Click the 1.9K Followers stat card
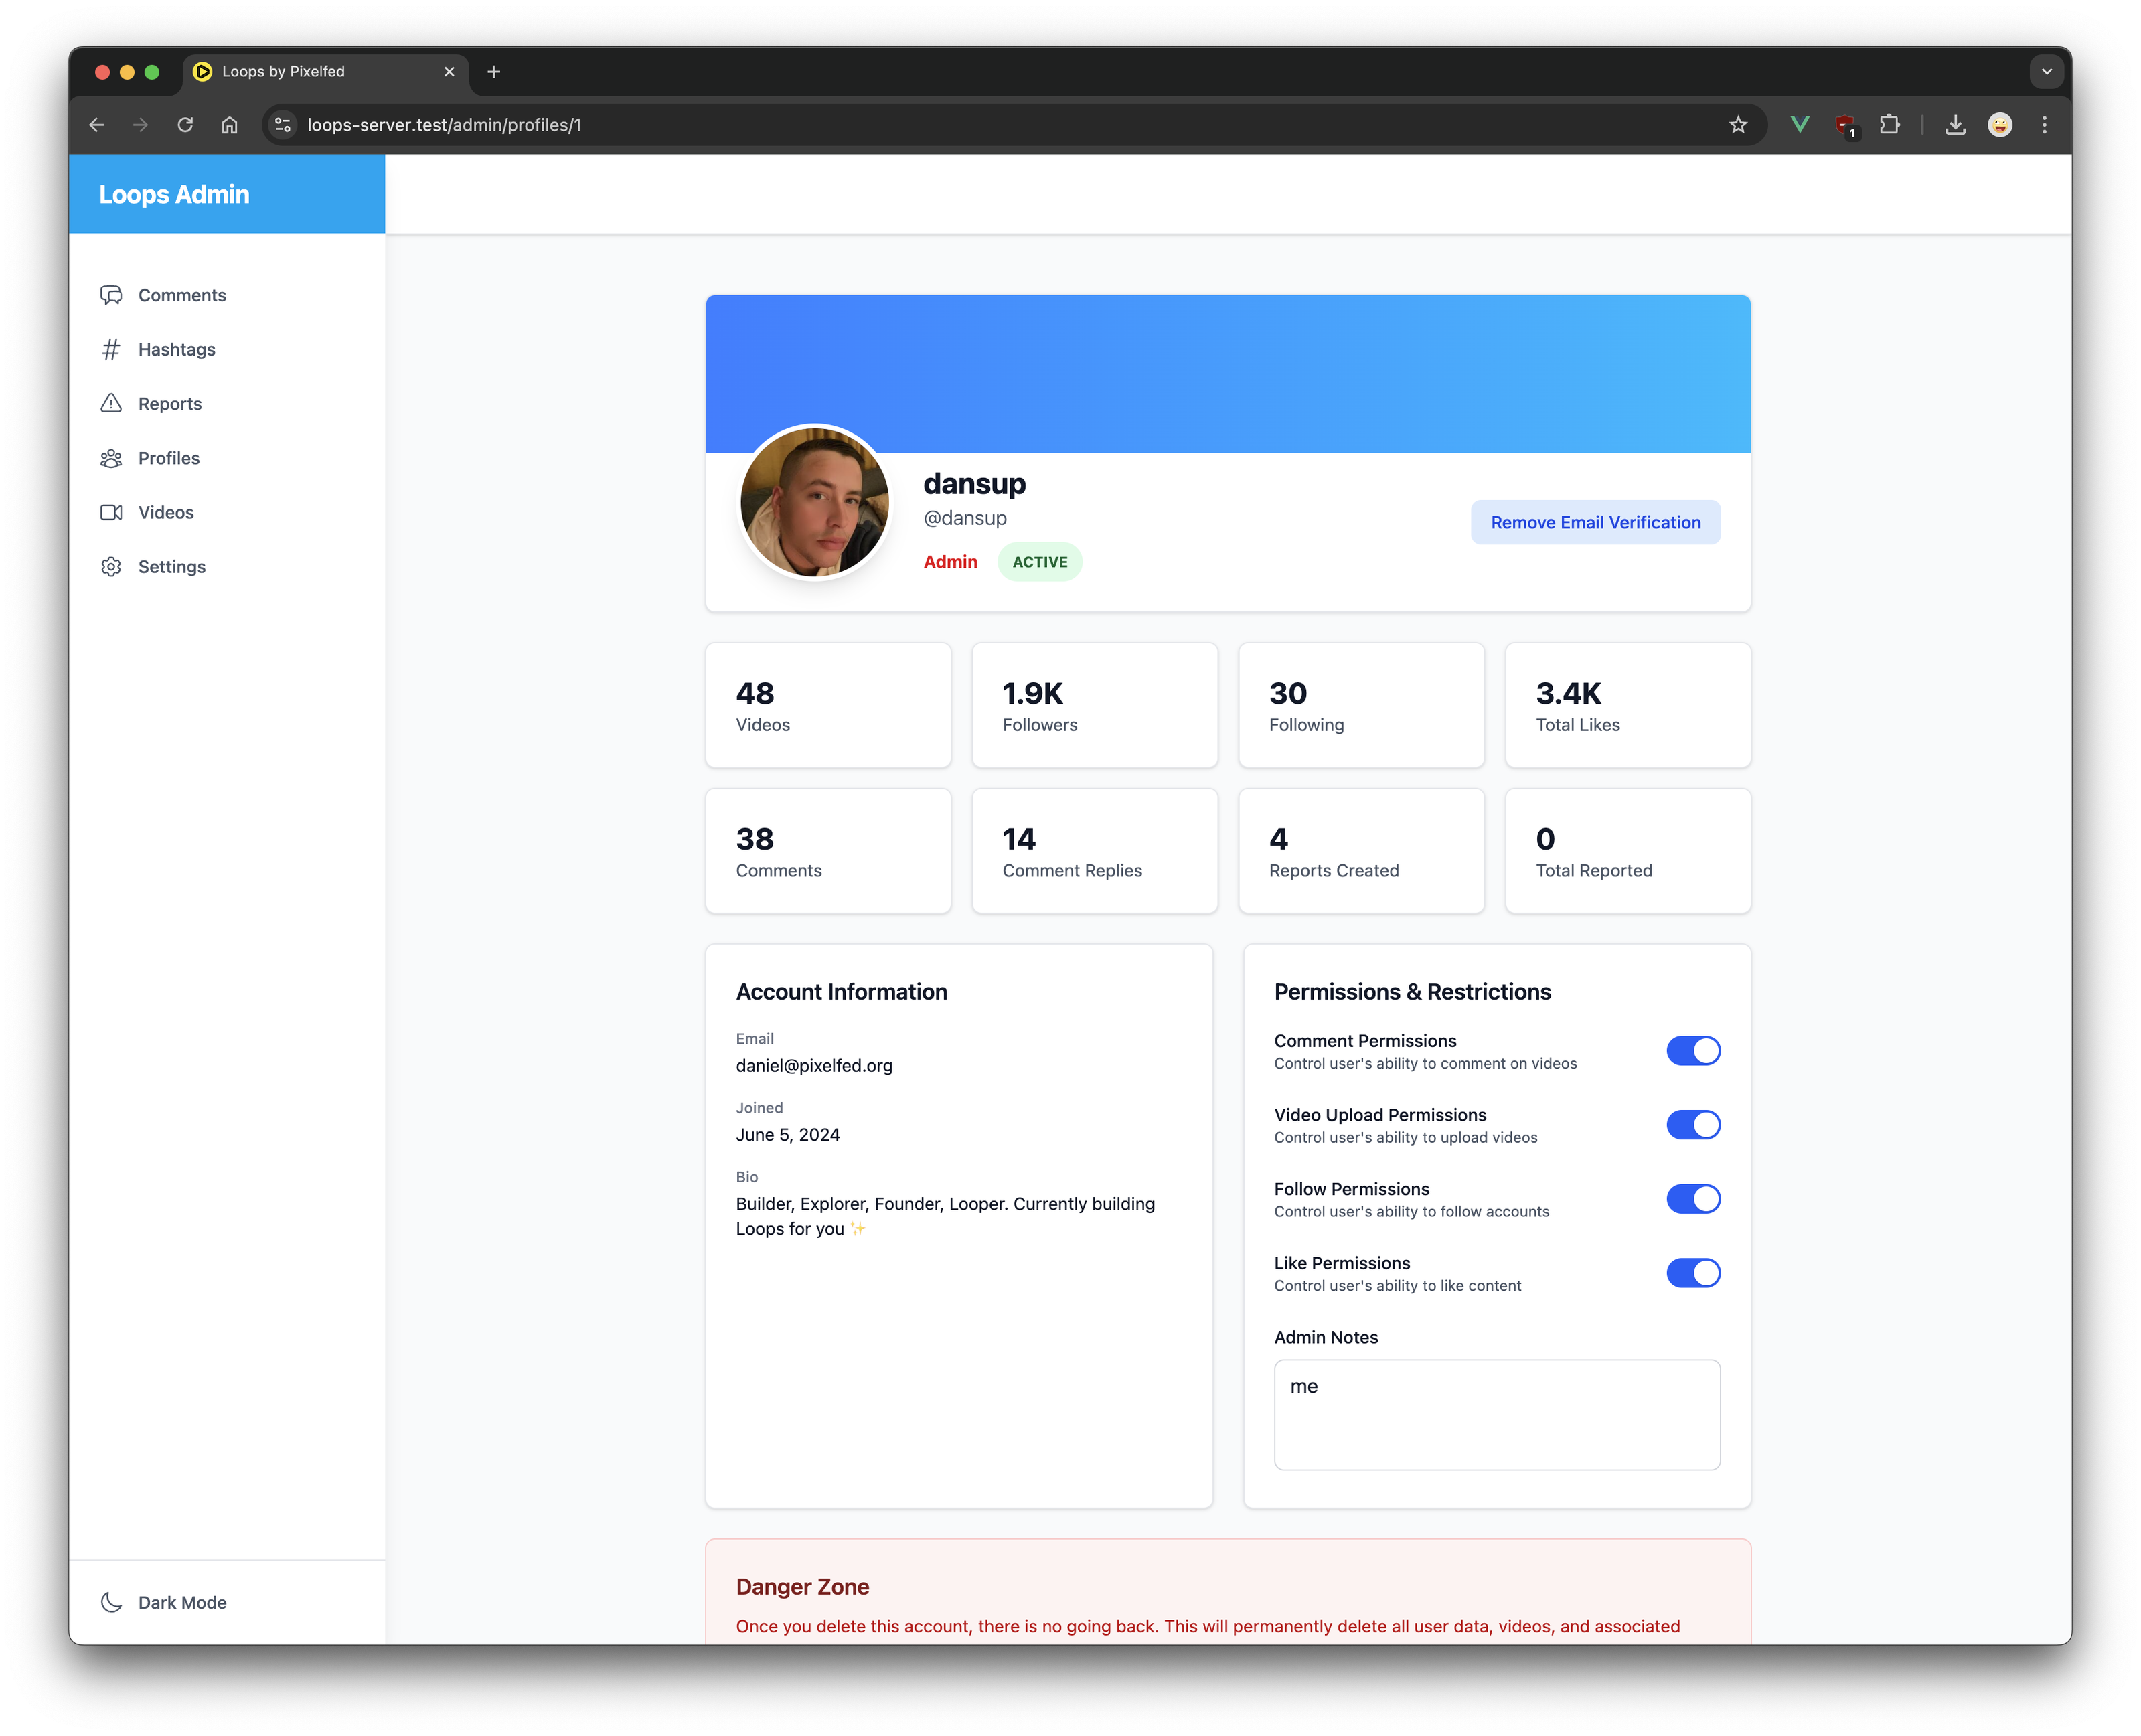The image size is (2141, 1736). tap(1095, 705)
